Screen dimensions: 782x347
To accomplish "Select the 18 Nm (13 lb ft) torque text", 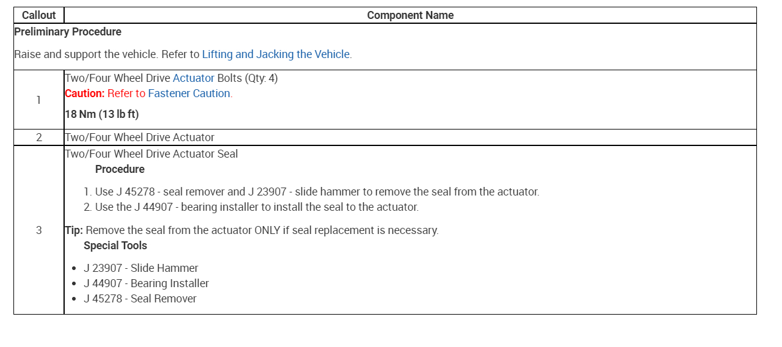I will (102, 114).
